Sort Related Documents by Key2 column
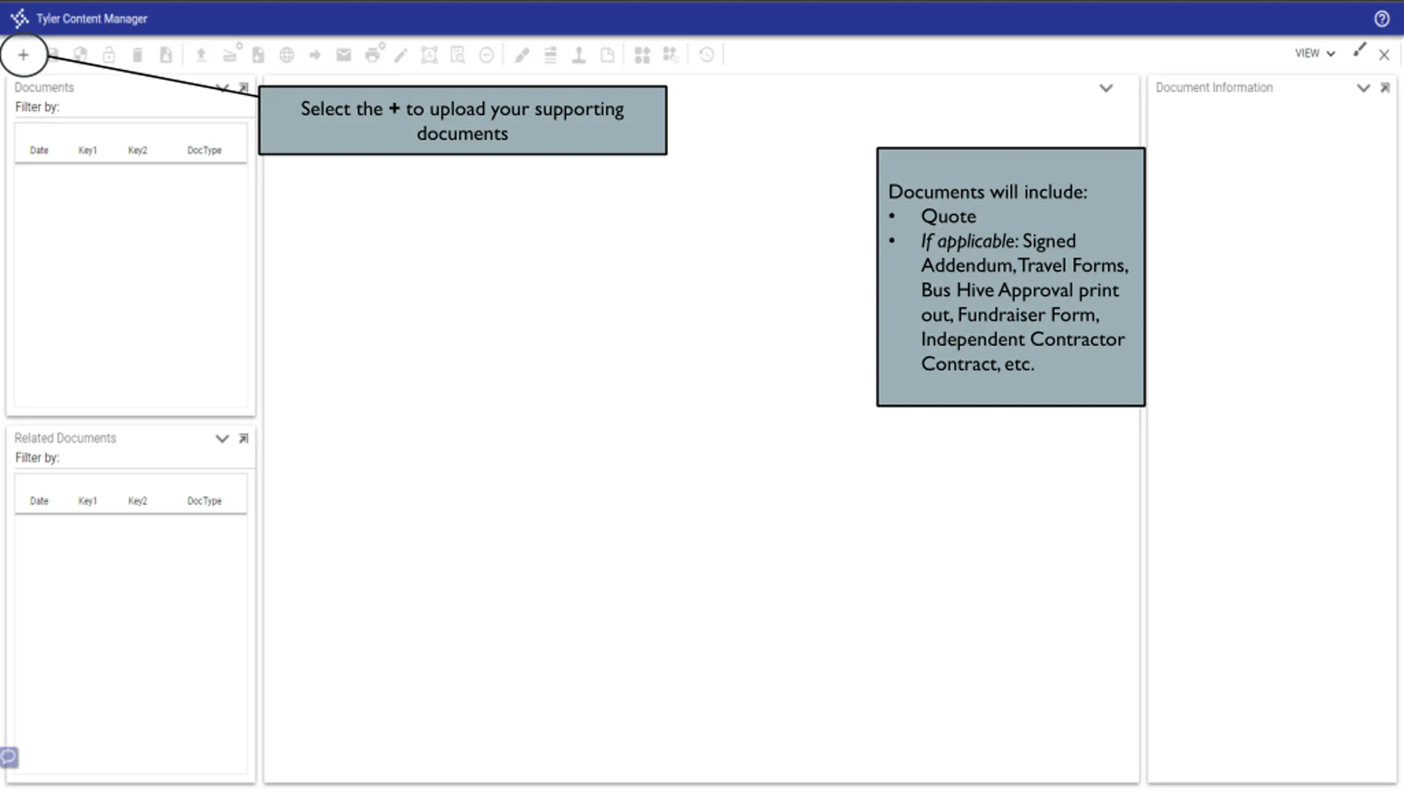 point(138,501)
